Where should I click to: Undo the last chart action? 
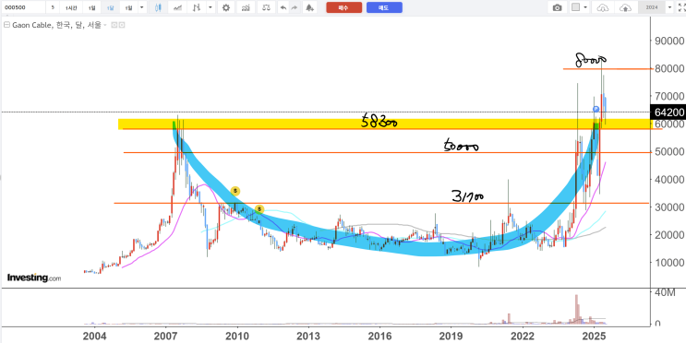[283, 7]
